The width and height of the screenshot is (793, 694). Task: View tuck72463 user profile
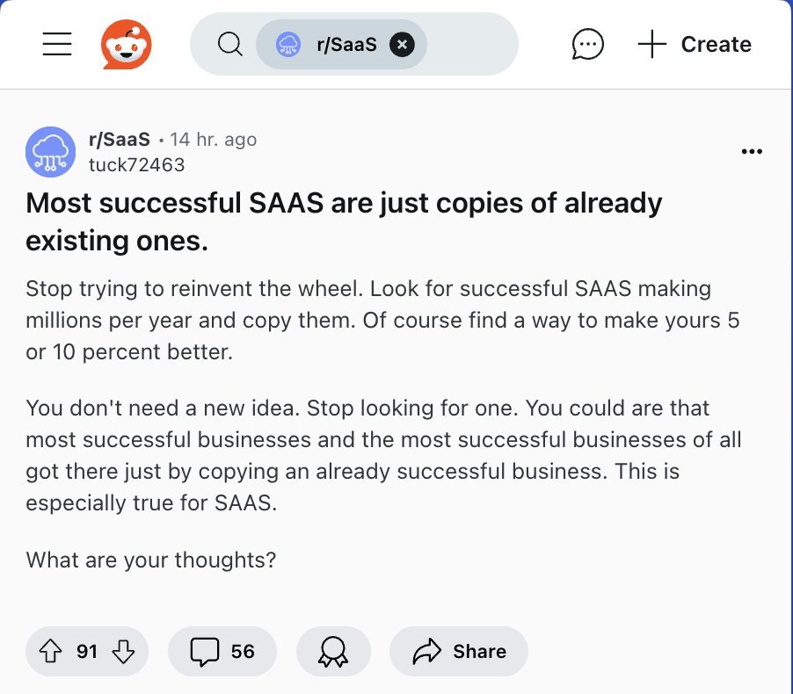pos(137,164)
